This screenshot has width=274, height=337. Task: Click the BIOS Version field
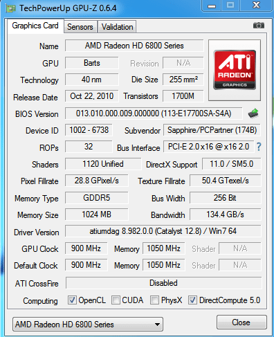(x=154, y=113)
